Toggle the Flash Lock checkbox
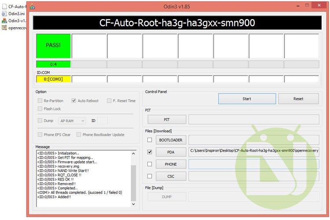The height and width of the screenshot is (220, 330). 40,109
